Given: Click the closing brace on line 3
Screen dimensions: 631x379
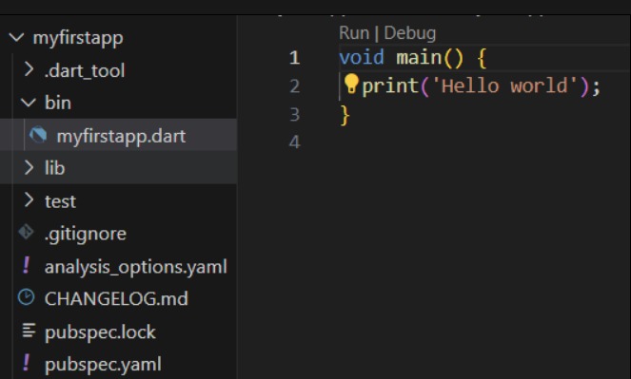Looking at the screenshot, I should [x=345, y=116].
